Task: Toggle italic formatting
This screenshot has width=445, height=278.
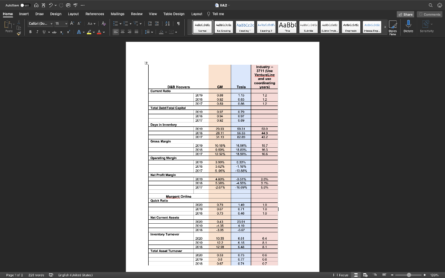Action: click(37, 32)
